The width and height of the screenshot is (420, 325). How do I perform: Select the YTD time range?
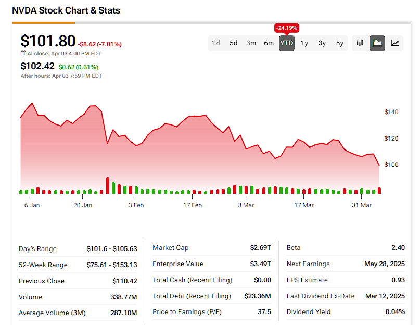coord(287,43)
